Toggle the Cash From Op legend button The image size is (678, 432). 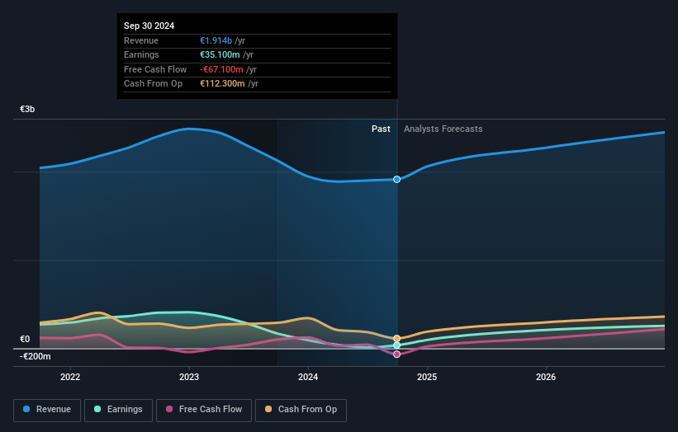click(x=301, y=410)
